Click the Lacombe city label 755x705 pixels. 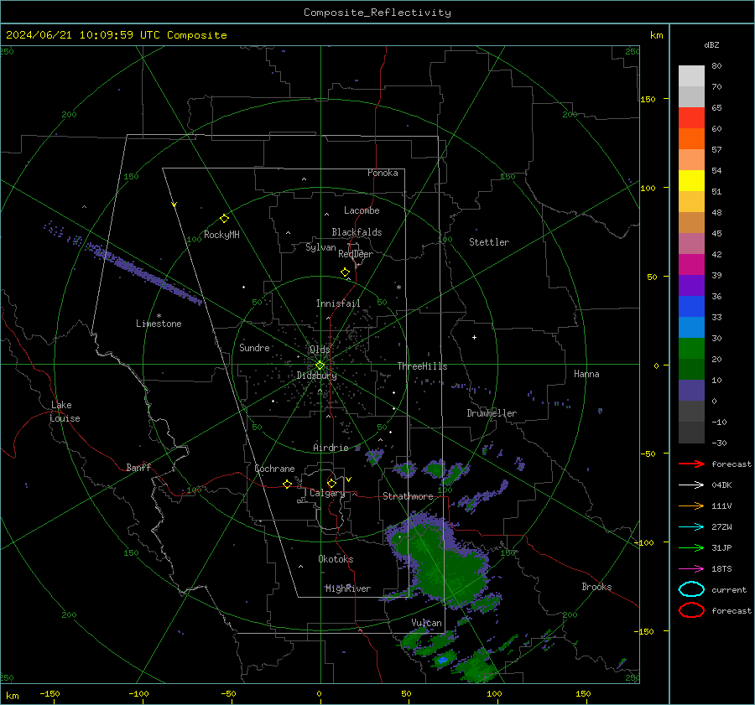click(x=362, y=210)
